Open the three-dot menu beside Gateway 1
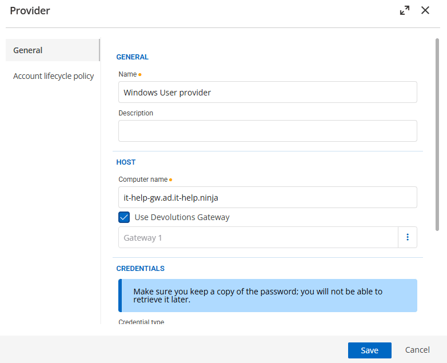447x363 pixels. (x=408, y=237)
